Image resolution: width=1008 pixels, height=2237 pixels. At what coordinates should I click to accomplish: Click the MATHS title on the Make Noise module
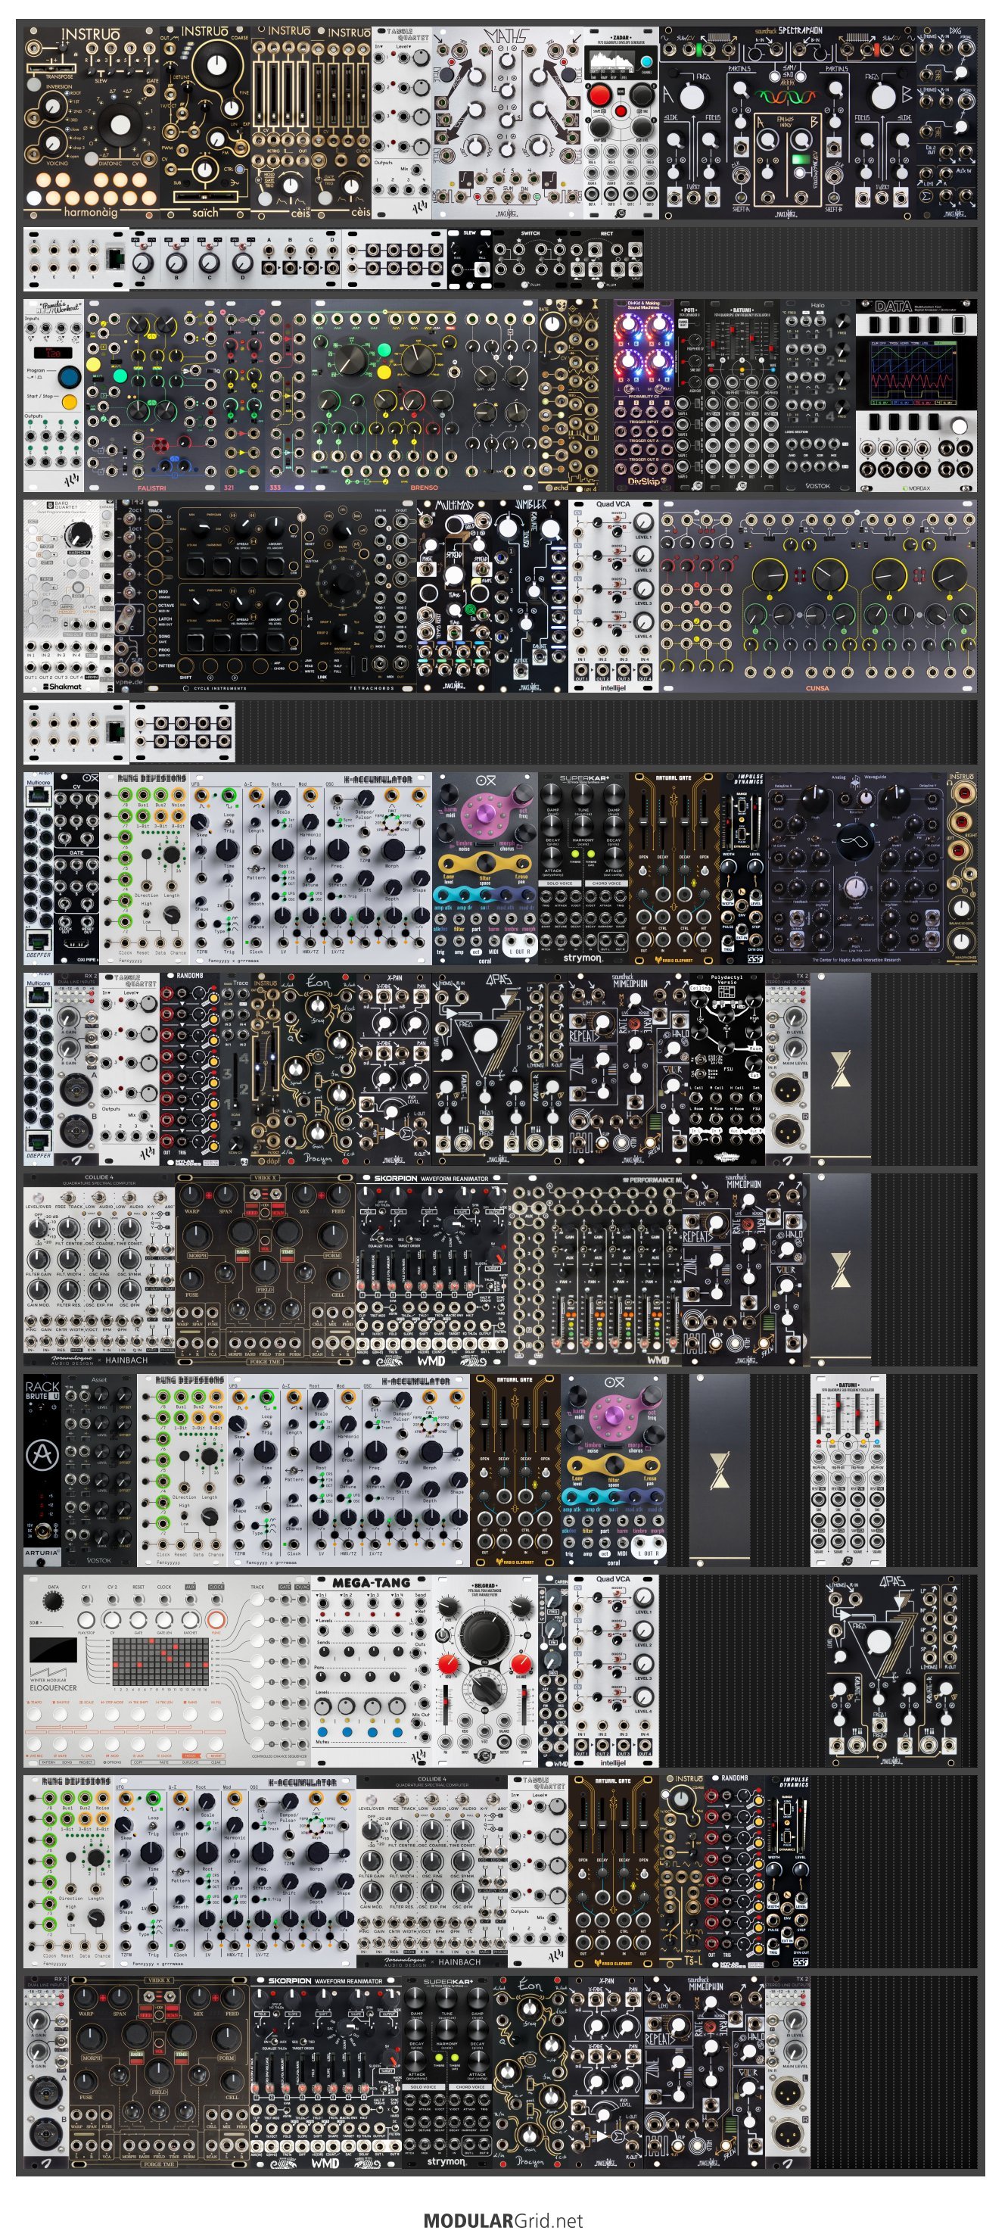(506, 37)
